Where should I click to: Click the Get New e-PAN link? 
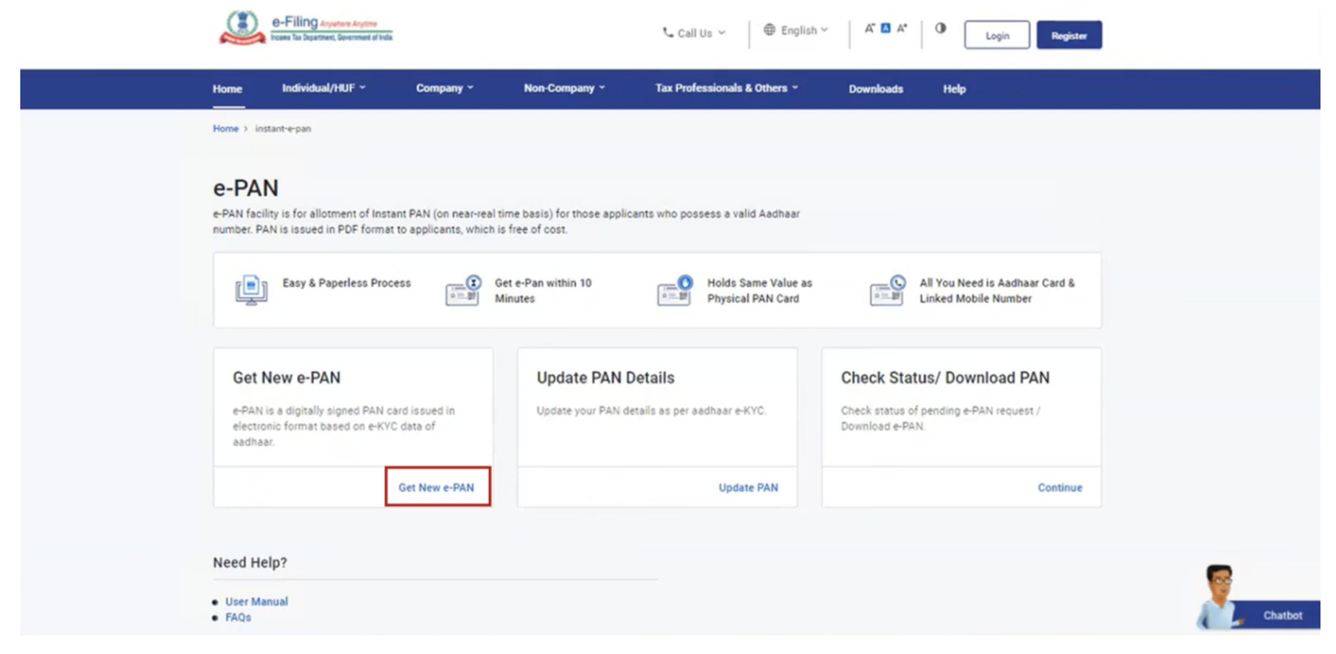coord(437,488)
